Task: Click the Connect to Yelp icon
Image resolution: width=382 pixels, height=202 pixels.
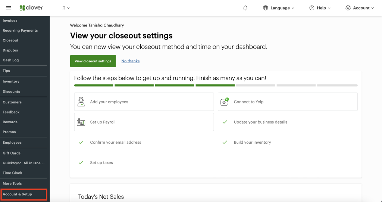Action: 225,102
